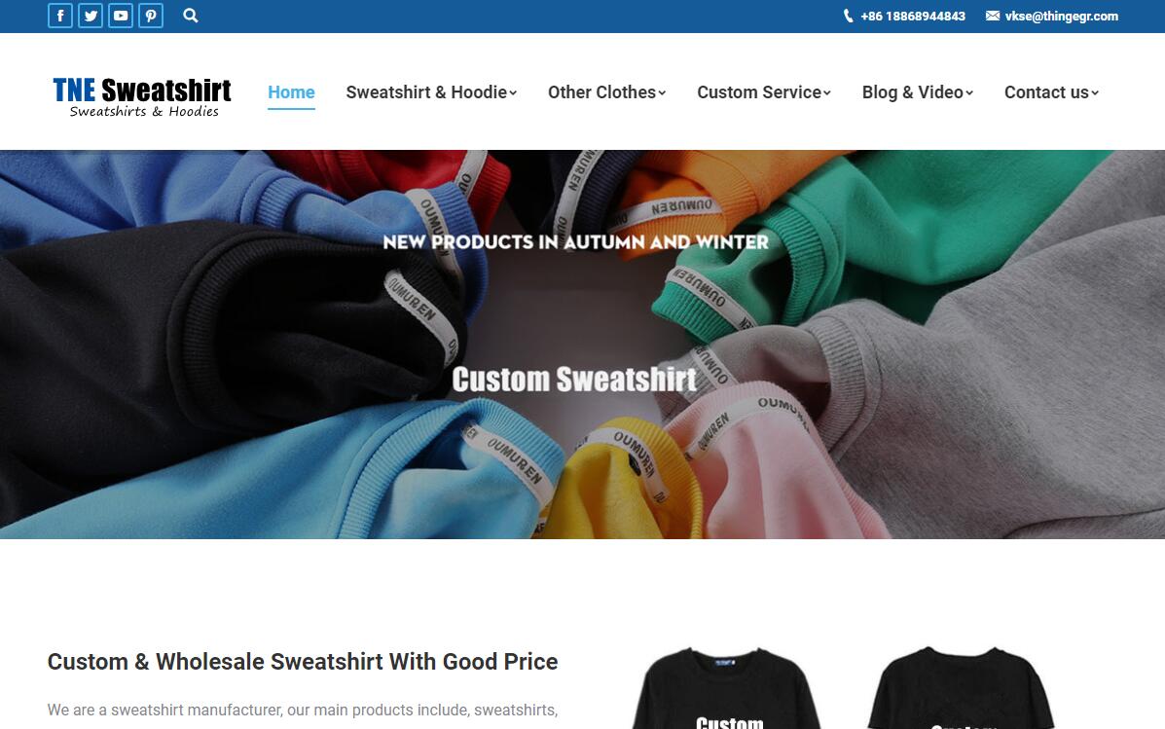1165x729 pixels.
Task: Expand the Sweatshirt & Hoodie dropdown
Action: (431, 92)
